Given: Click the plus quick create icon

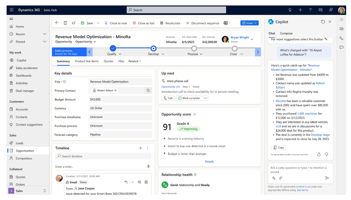Looking at the screenshot, I should [300, 10].
